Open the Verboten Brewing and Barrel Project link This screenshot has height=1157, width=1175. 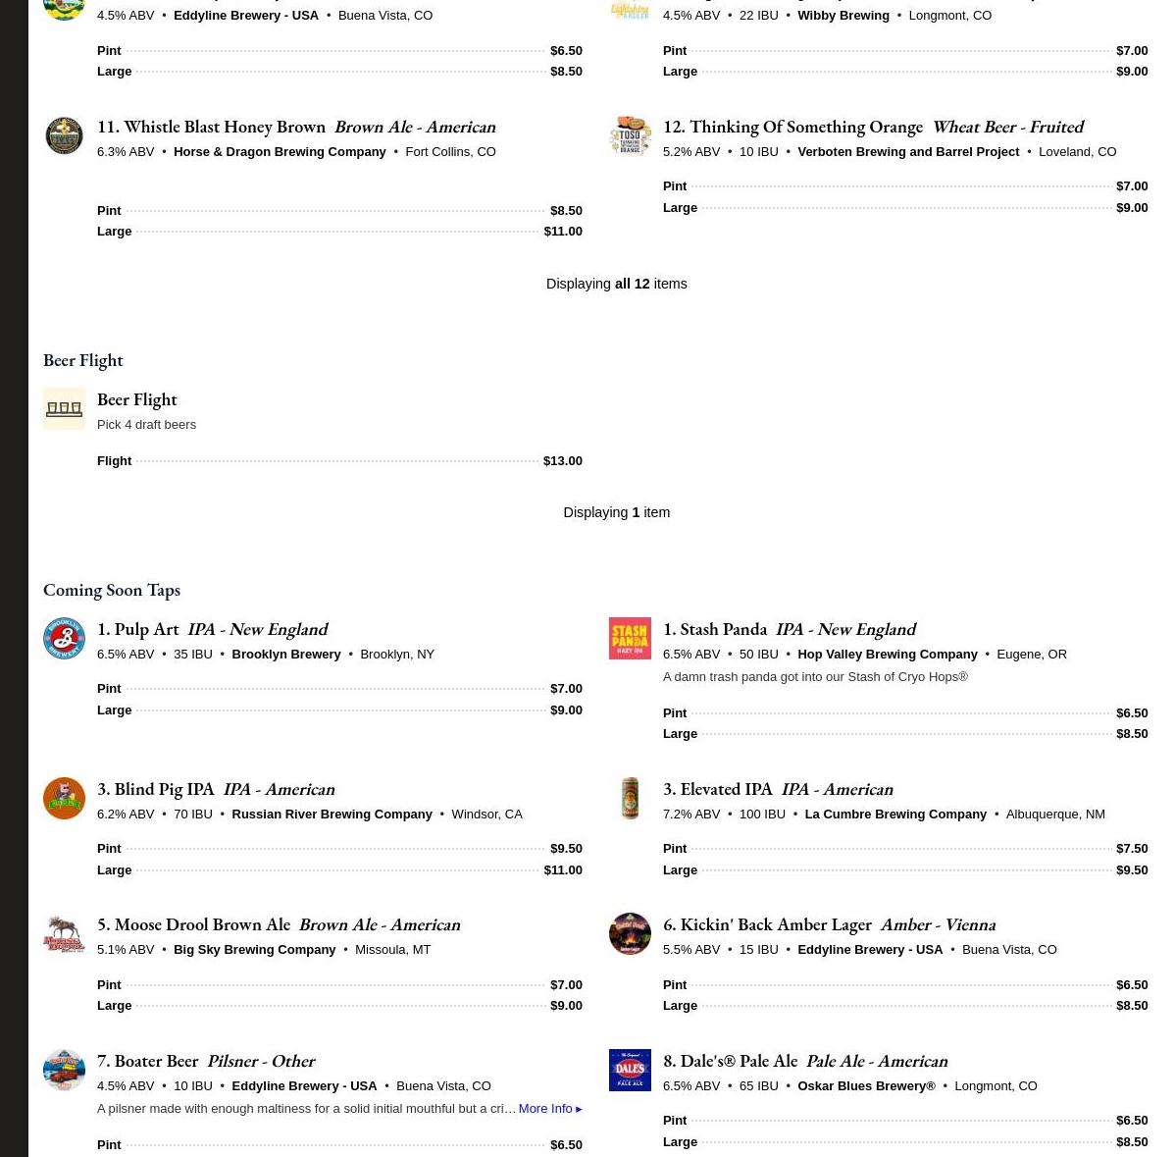point(908,151)
